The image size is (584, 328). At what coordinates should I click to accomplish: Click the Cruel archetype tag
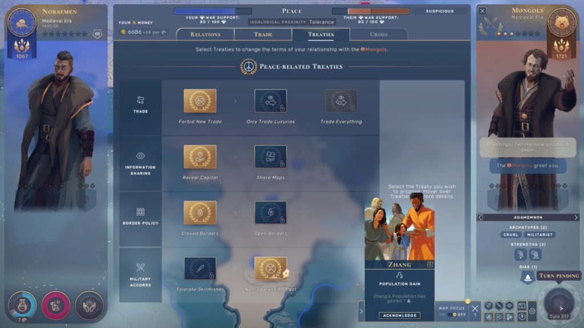pyautogui.click(x=510, y=235)
